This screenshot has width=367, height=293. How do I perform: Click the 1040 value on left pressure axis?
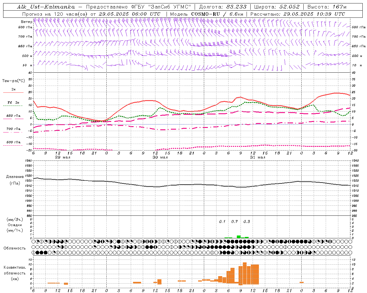click(x=28, y=161)
